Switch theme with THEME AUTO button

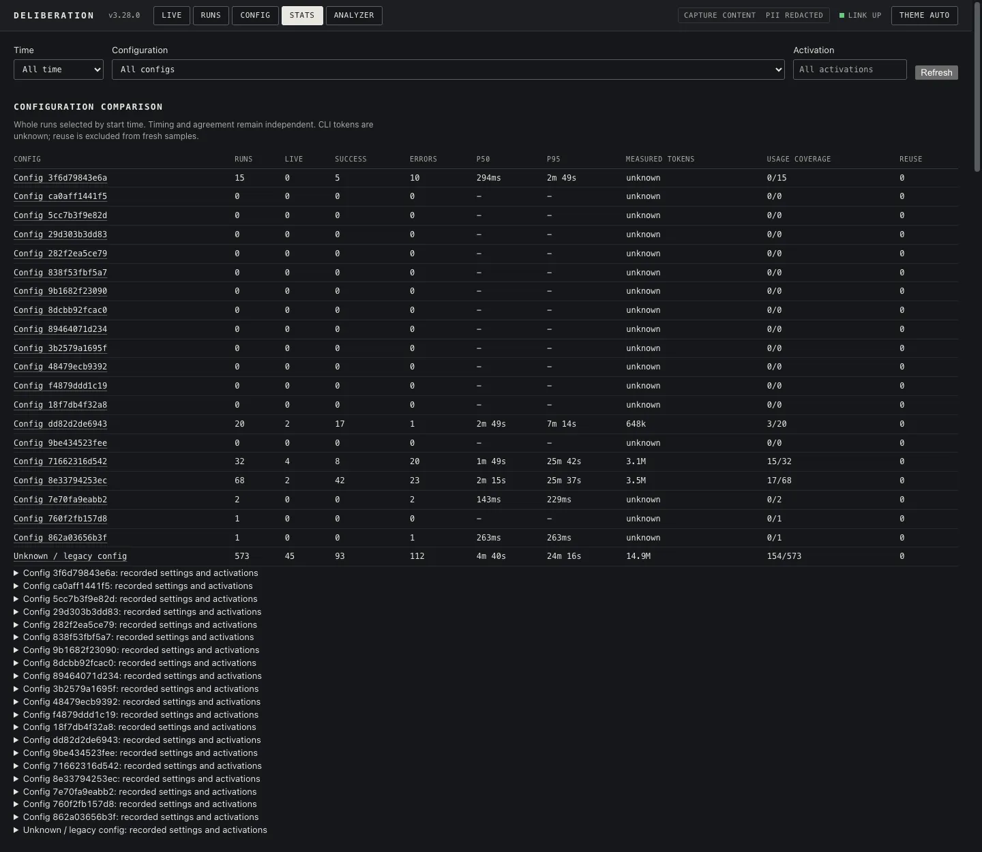(x=924, y=16)
